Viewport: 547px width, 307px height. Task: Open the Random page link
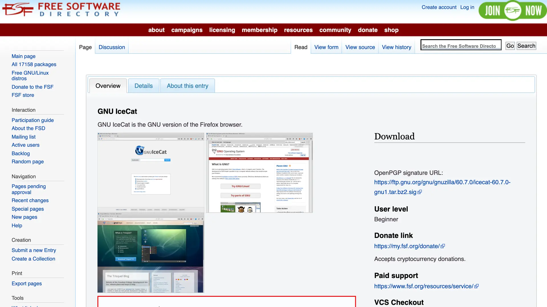28,162
